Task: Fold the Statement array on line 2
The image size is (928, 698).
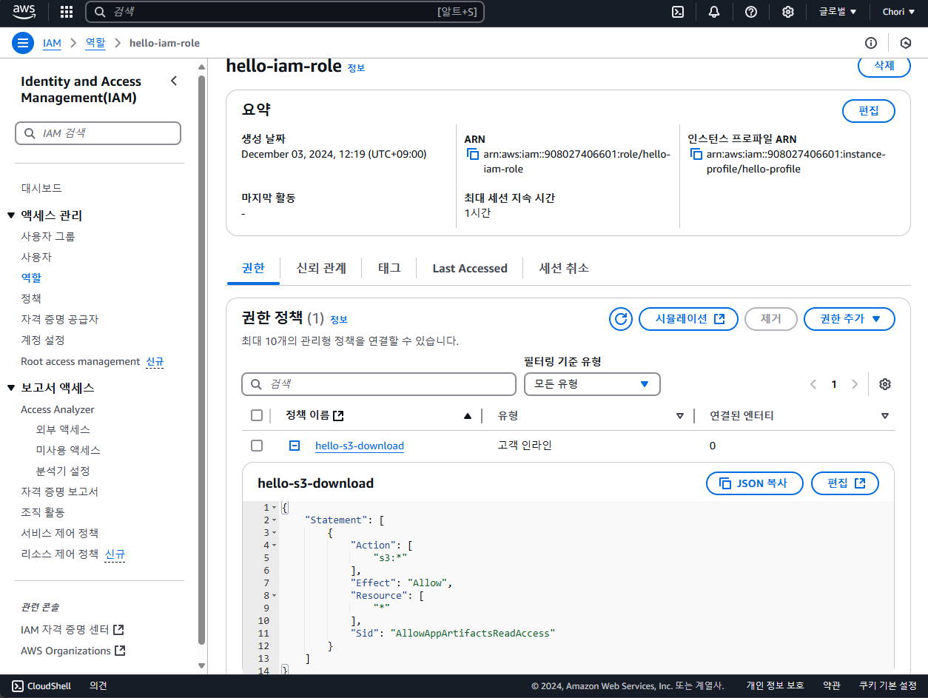Action: pos(274,520)
